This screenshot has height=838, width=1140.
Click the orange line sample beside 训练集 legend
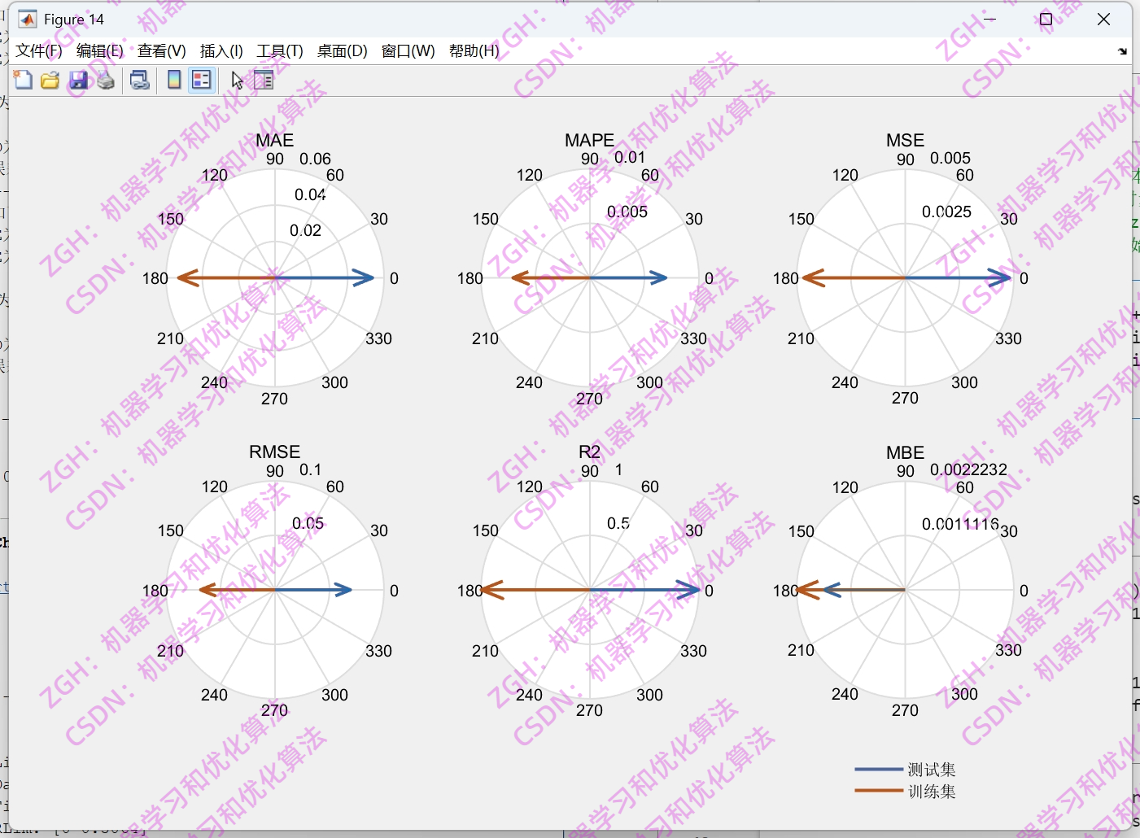point(879,790)
